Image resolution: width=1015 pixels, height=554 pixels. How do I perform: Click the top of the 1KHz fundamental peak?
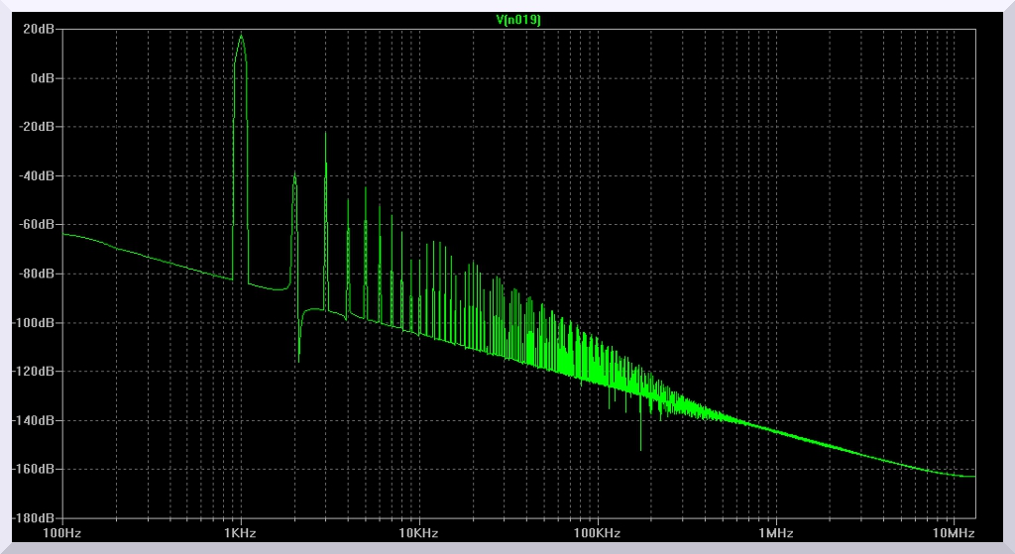click(x=241, y=37)
